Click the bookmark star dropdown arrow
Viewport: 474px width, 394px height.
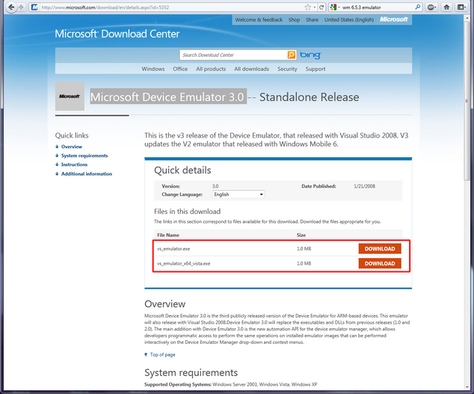[315, 7]
